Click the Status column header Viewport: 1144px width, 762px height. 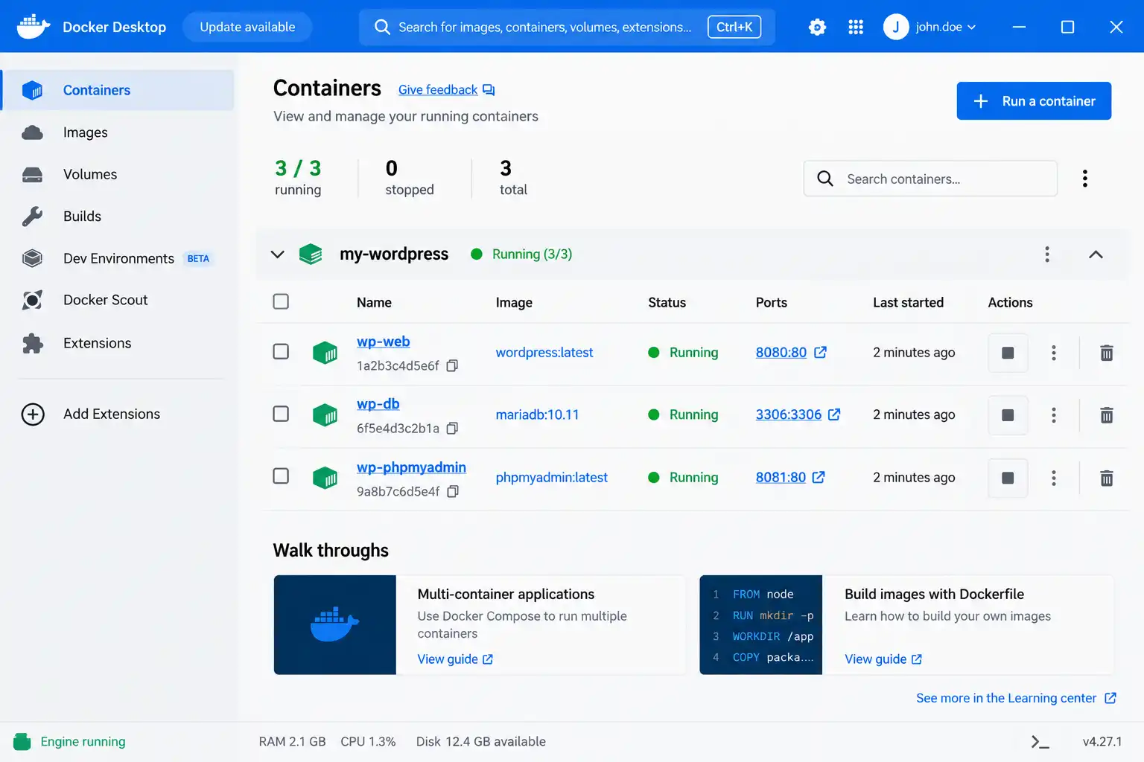click(667, 303)
